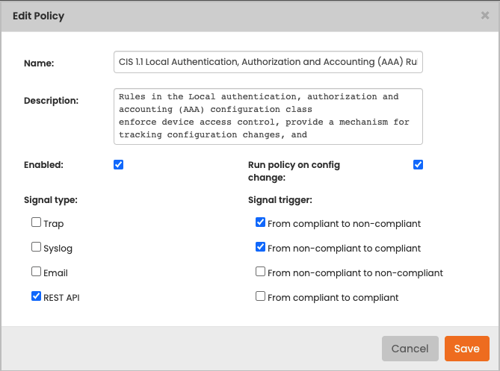Toggle From compliant to non-compliant trigger
This screenshot has width=500, height=371.
click(x=260, y=222)
